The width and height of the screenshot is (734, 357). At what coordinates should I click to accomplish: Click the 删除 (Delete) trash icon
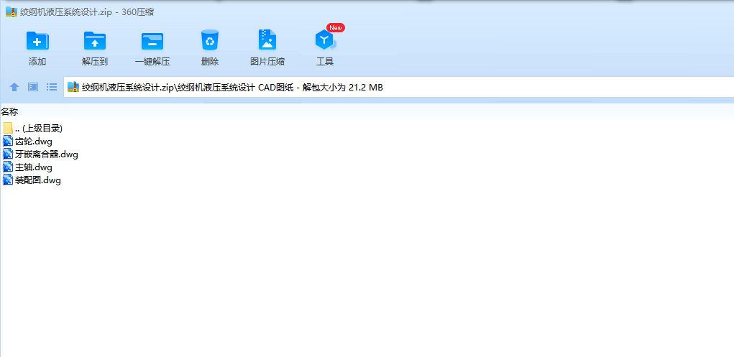210,40
